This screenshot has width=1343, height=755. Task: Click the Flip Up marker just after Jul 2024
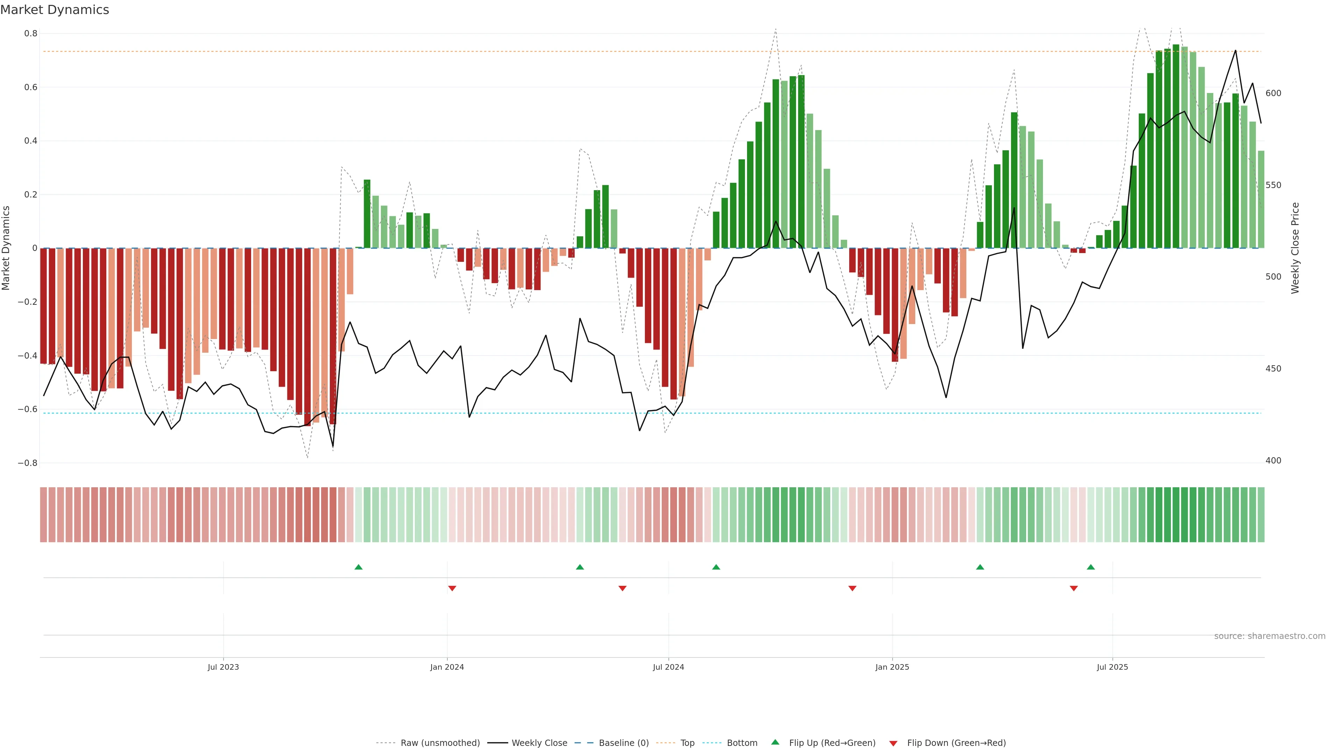[x=716, y=567]
